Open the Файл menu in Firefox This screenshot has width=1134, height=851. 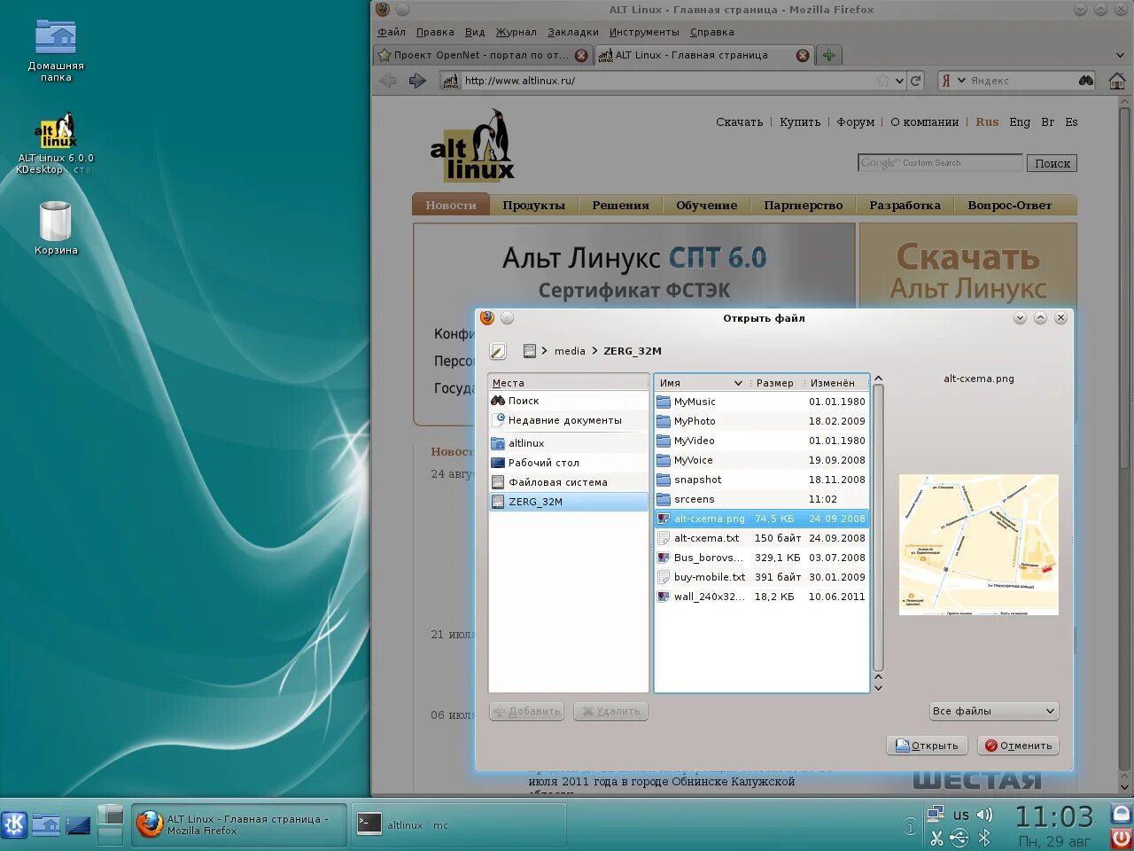[x=392, y=32]
